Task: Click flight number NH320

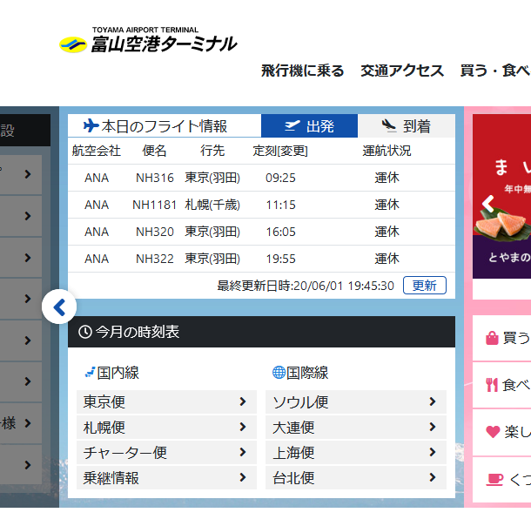Action: point(155,232)
